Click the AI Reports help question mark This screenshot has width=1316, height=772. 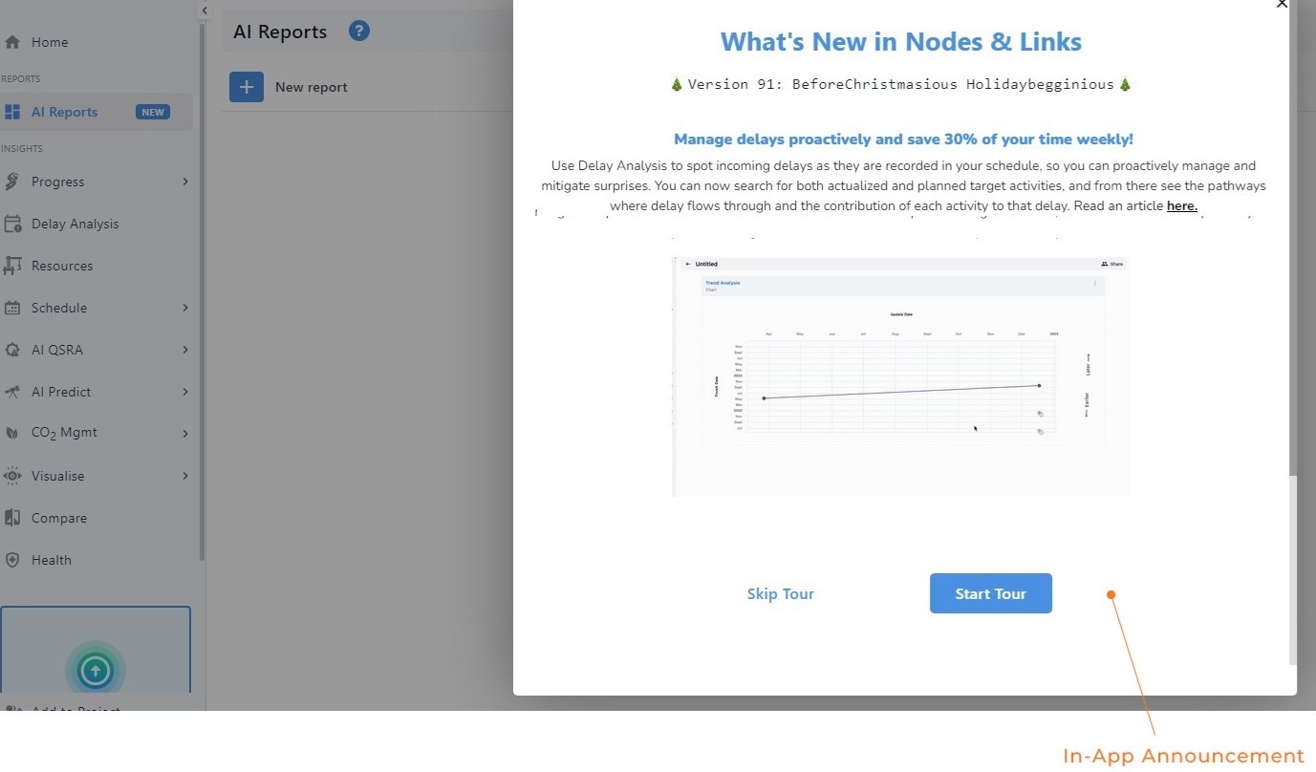[358, 31]
